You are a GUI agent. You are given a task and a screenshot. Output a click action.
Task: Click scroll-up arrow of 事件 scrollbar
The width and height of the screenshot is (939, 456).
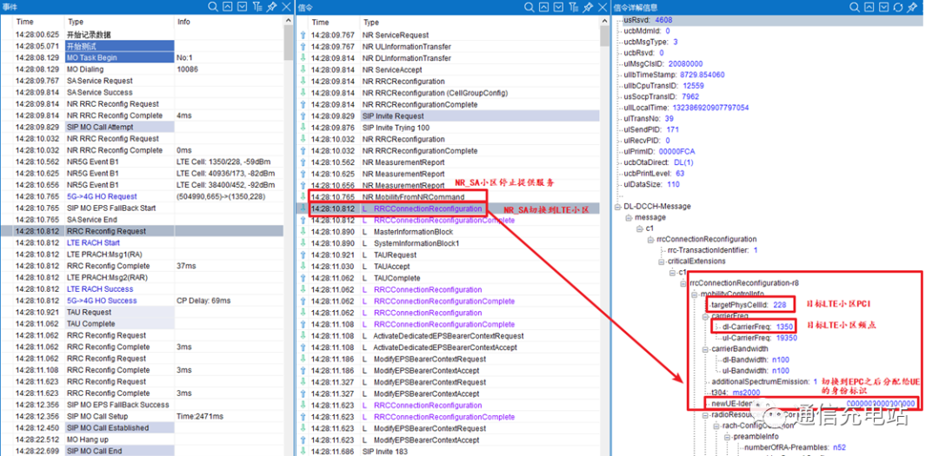(288, 22)
